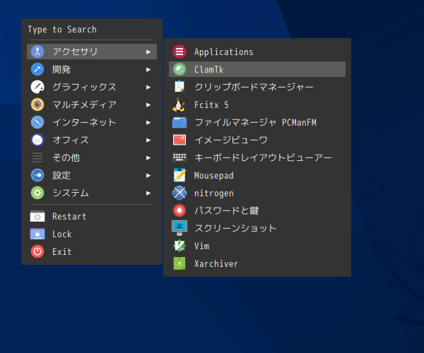Click the Lock padlock icon
Screen dimensions: 424x353
(37, 234)
